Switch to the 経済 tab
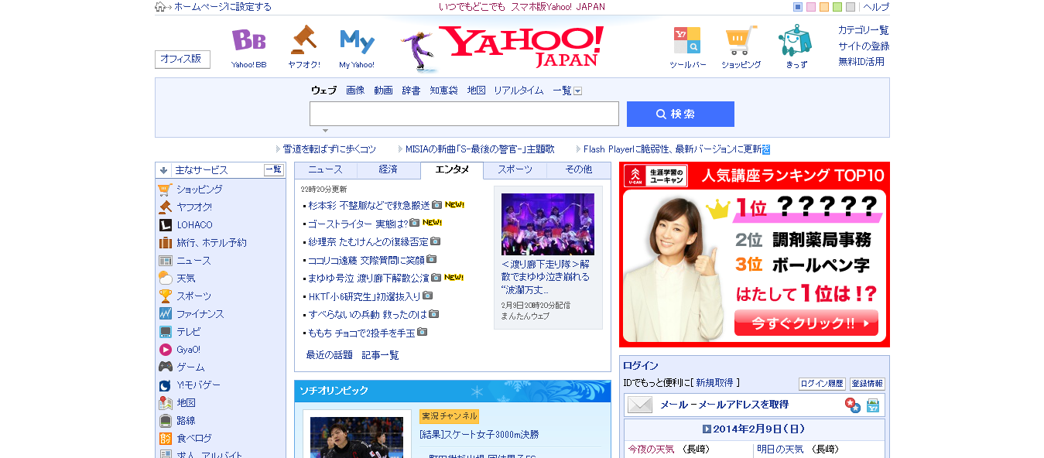The width and height of the screenshot is (1044, 458). click(x=389, y=170)
